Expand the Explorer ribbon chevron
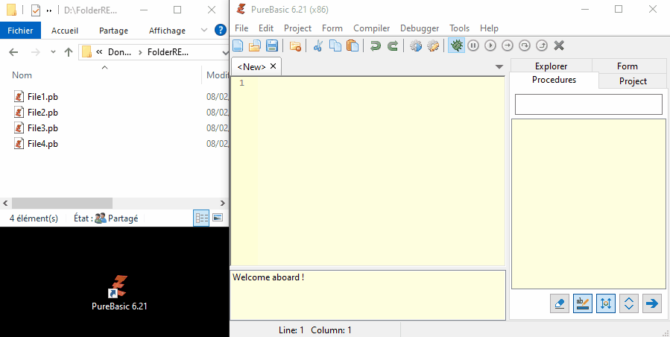The width and height of the screenshot is (670, 337). pyautogui.click(x=203, y=31)
